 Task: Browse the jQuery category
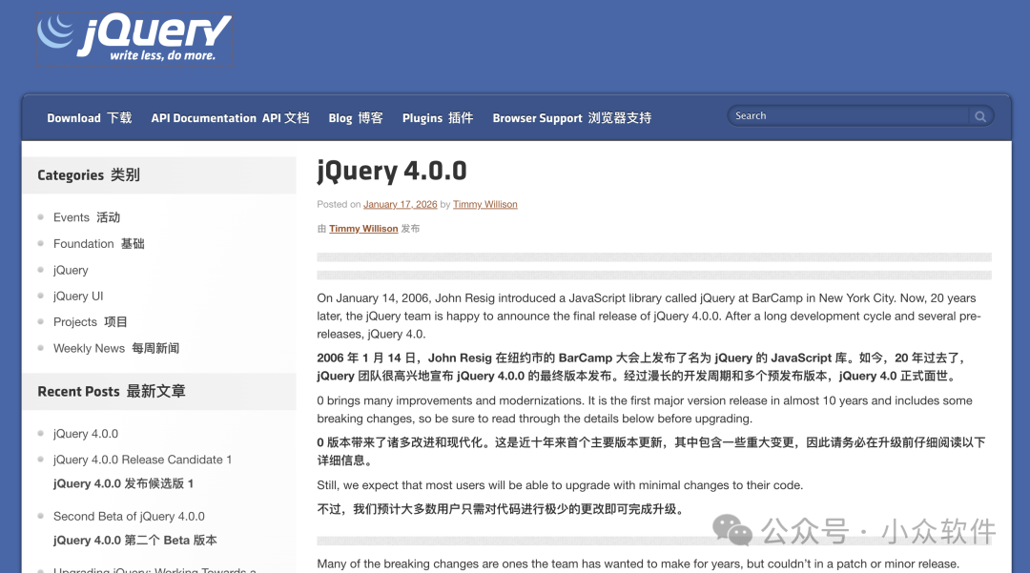pos(71,270)
